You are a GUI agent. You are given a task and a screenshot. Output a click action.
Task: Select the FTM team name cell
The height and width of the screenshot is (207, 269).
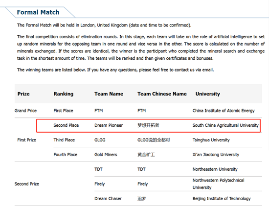click(x=99, y=111)
